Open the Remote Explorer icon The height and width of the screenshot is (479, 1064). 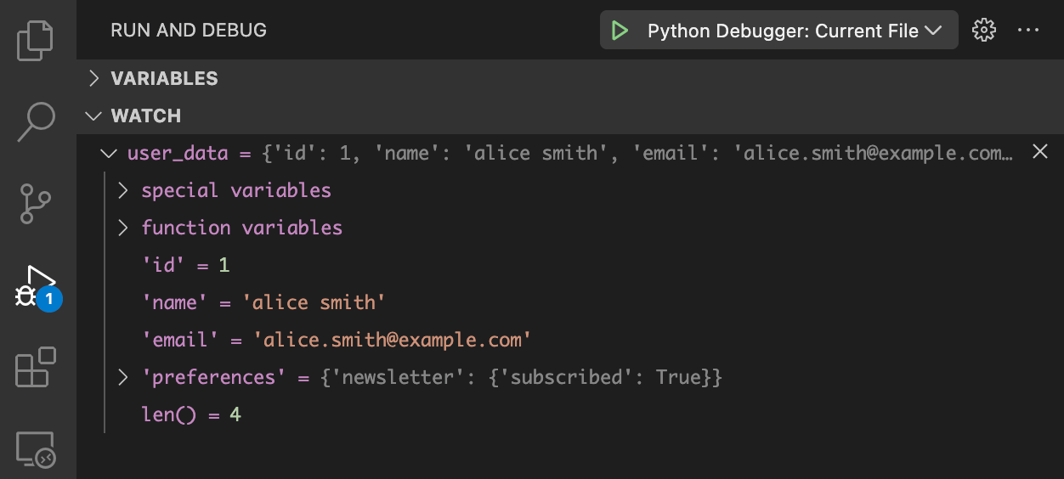(x=36, y=448)
